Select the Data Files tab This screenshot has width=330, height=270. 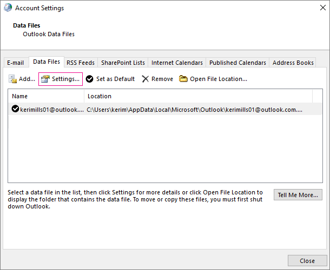tap(47, 62)
